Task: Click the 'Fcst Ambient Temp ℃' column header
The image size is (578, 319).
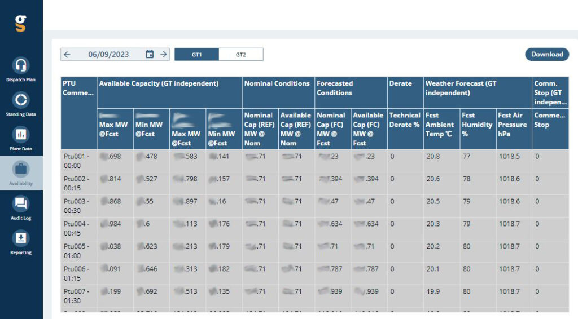Action: coord(441,129)
